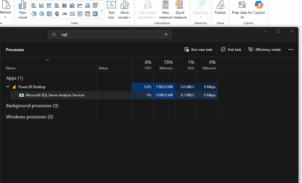Insert a stacked bar chart visual
This screenshot has height=183, width=302.
point(34,5)
